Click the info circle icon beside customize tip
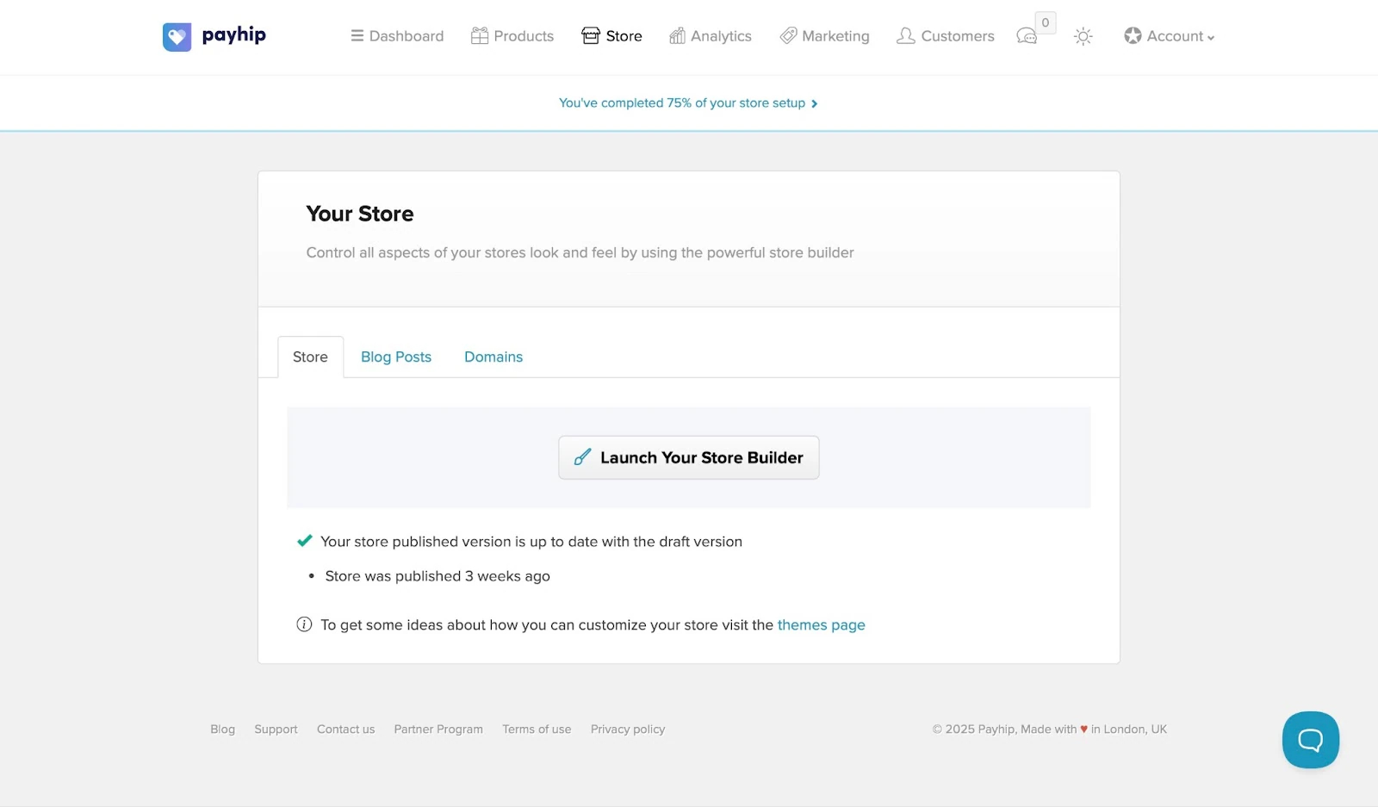This screenshot has width=1378, height=807. pos(304,624)
